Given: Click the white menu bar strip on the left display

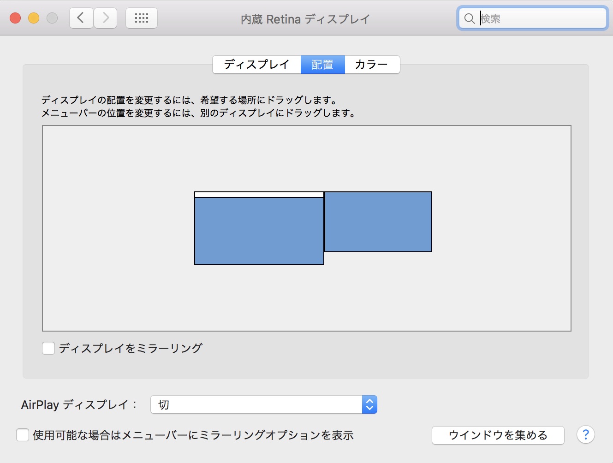Looking at the screenshot, I should pyautogui.click(x=259, y=195).
